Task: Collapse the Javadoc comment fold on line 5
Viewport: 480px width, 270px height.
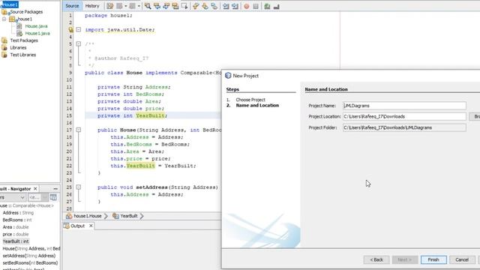Action: [79, 44]
